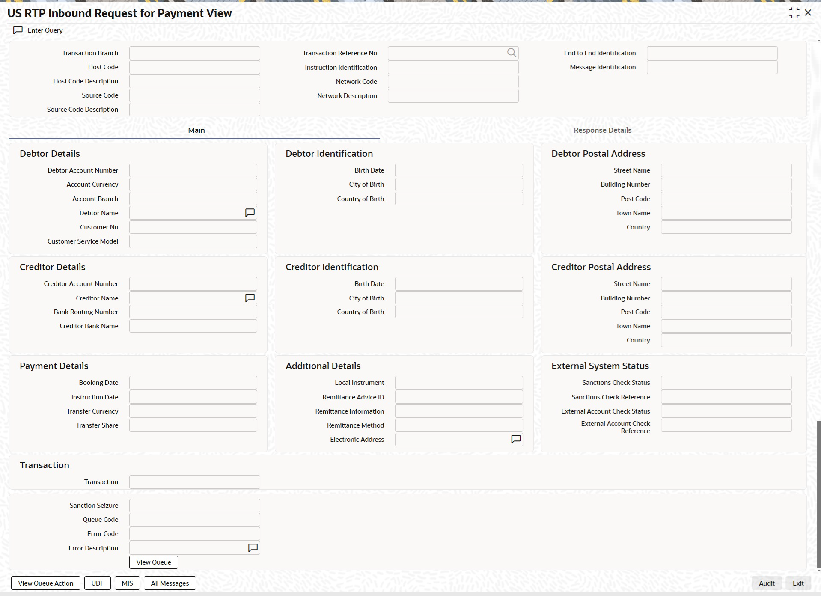This screenshot has height=598, width=821.
Task: Open Transaction Reference No search lookup
Action: [512, 53]
